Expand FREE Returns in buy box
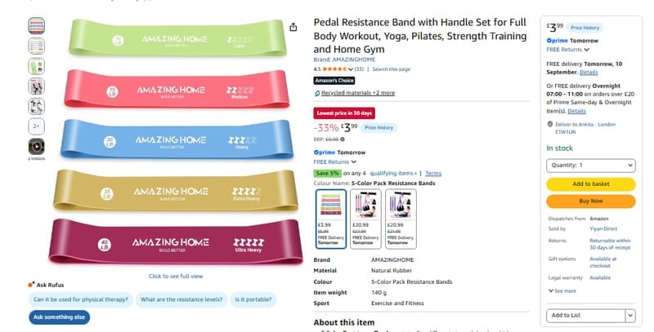 pyautogui.click(x=567, y=50)
